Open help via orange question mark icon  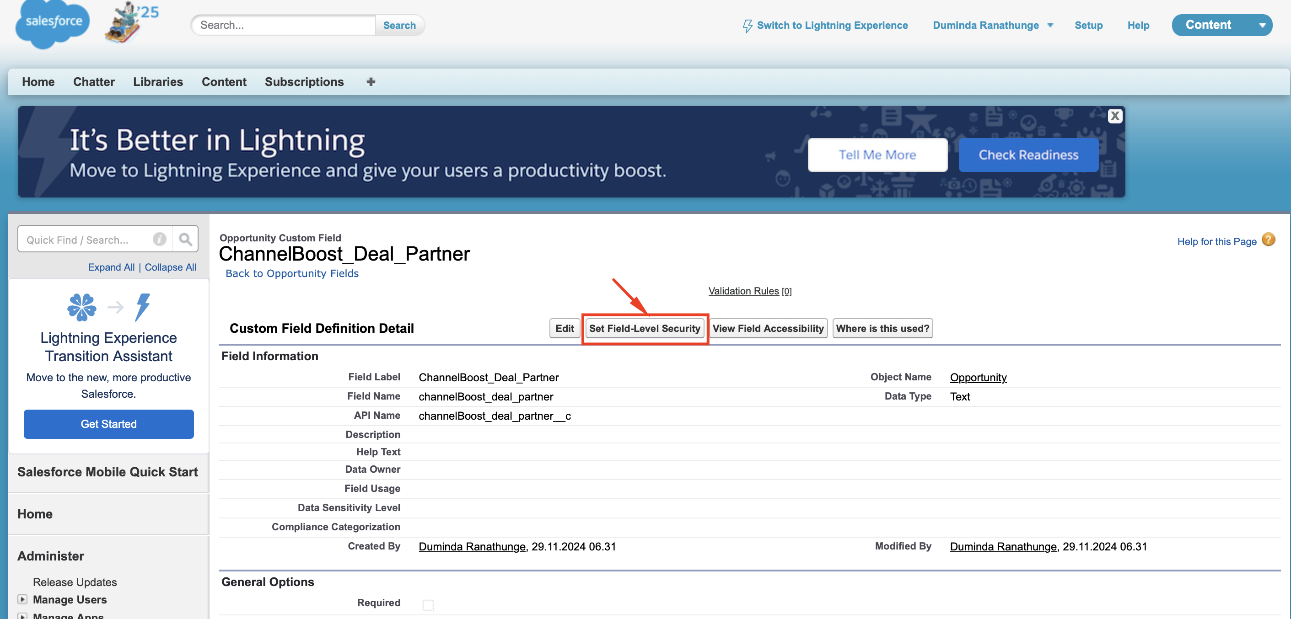tap(1268, 240)
